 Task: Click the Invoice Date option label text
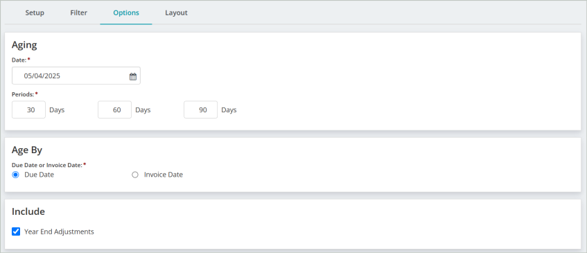tap(164, 175)
